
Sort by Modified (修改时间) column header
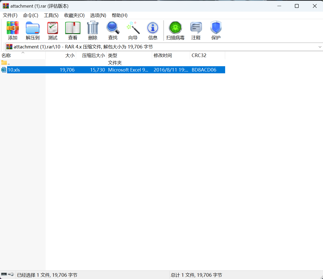click(171, 55)
